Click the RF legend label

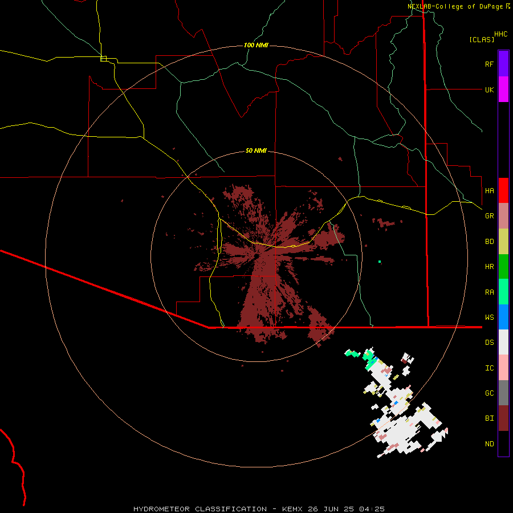[489, 64]
